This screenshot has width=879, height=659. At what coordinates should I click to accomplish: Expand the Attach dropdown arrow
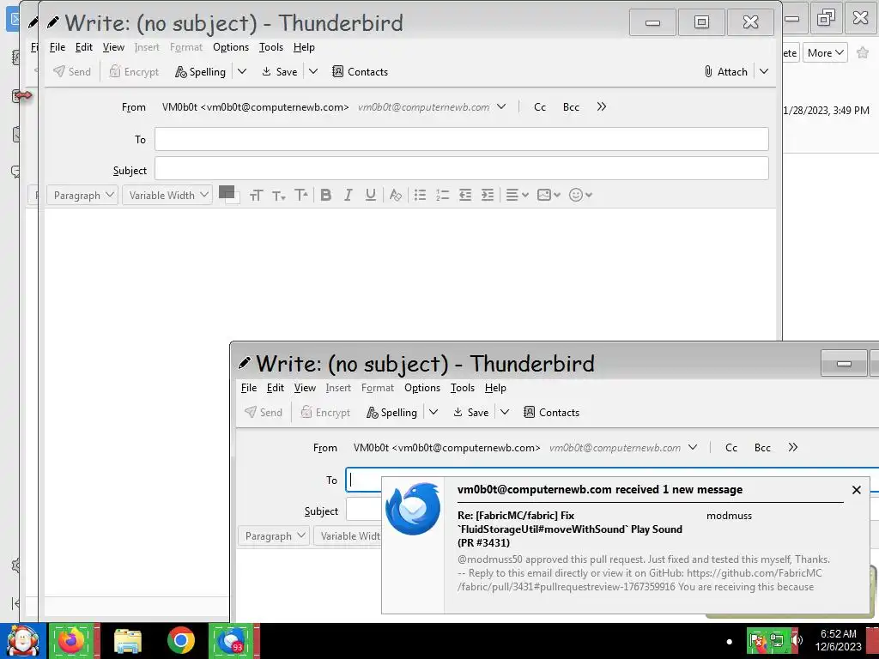(x=764, y=72)
